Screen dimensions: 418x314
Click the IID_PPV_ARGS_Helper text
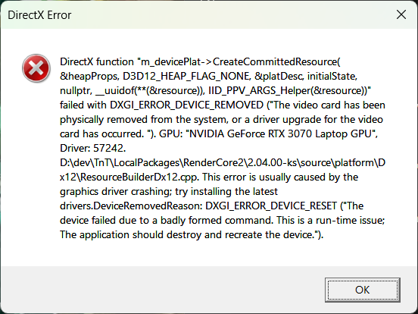260,90
